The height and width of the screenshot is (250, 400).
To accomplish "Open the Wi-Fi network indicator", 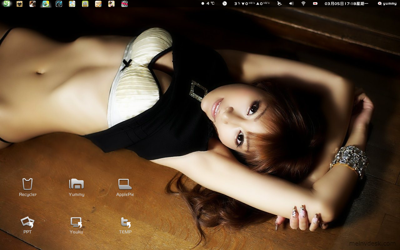I will pyautogui.click(x=303, y=3).
